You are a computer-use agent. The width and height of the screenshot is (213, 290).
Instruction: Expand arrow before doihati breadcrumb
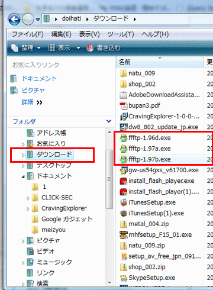click(56, 19)
